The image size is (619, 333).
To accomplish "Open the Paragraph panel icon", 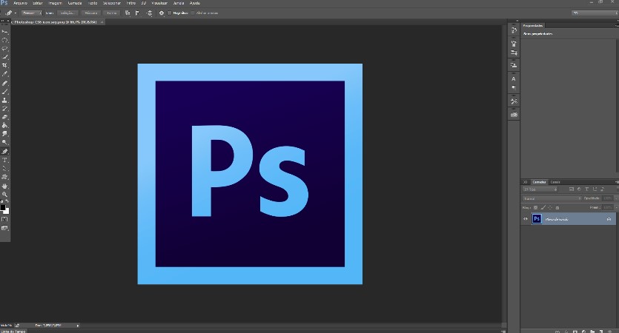I will coord(514,88).
